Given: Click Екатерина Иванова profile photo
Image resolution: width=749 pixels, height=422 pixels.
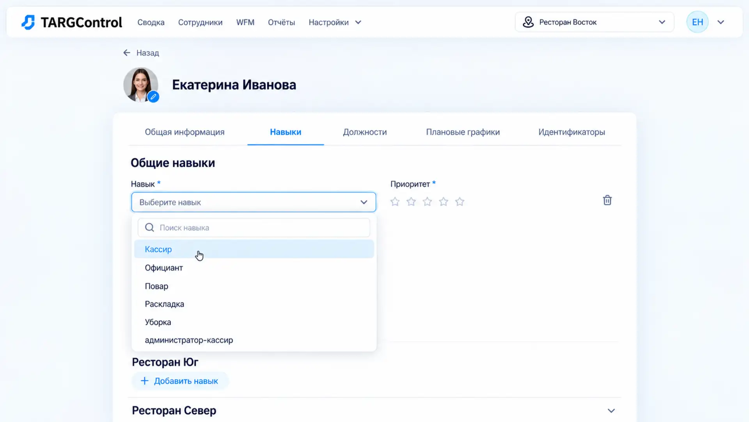Looking at the screenshot, I should pyautogui.click(x=140, y=85).
